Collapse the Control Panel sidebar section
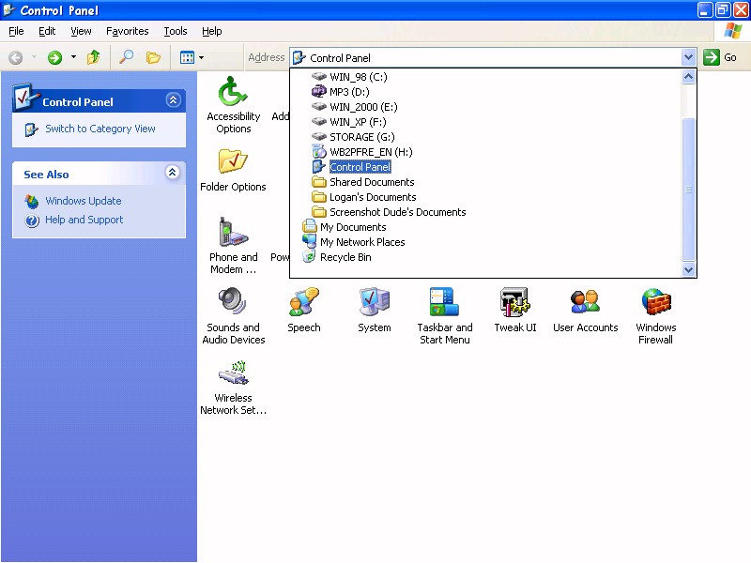Image resolution: width=751 pixels, height=563 pixels. tap(173, 99)
